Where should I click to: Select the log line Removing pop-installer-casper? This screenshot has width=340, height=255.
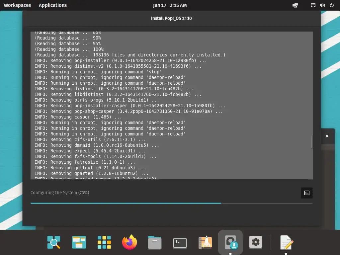(x=130, y=106)
